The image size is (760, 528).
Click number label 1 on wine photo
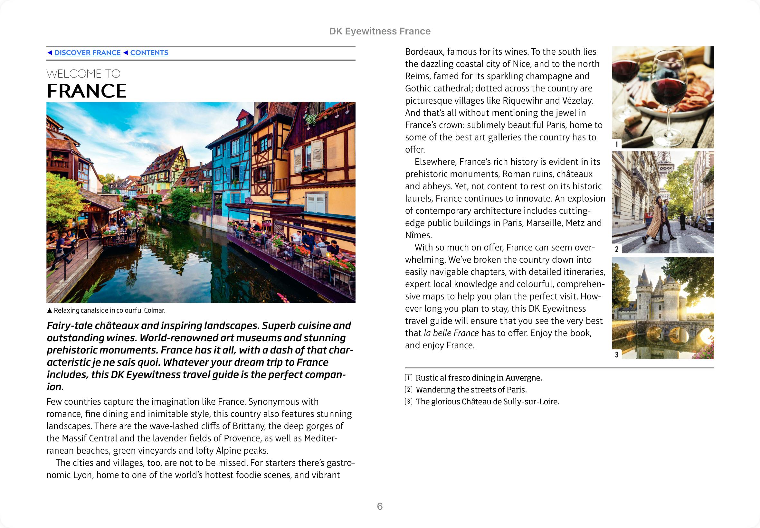tap(616, 144)
